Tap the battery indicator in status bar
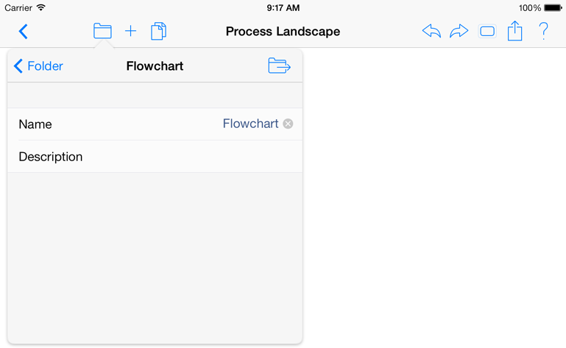This screenshot has width=566, height=348. pyautogui.click(x=553, y=7)
